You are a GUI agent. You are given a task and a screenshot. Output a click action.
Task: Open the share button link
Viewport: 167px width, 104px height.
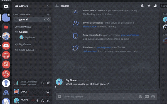point(90,27)
